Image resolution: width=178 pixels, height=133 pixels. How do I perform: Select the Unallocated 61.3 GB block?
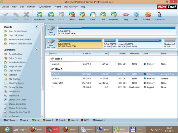click(x=170, y=43)
